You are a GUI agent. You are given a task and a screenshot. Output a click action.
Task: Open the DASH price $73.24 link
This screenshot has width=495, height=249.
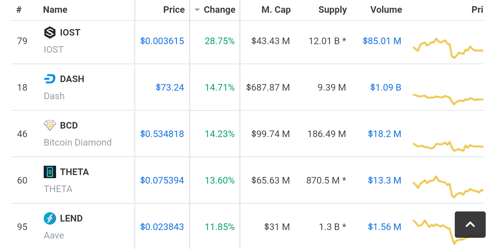[170, 88]
